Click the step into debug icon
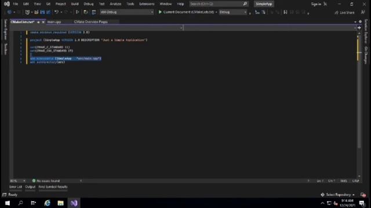 [257, 12]
